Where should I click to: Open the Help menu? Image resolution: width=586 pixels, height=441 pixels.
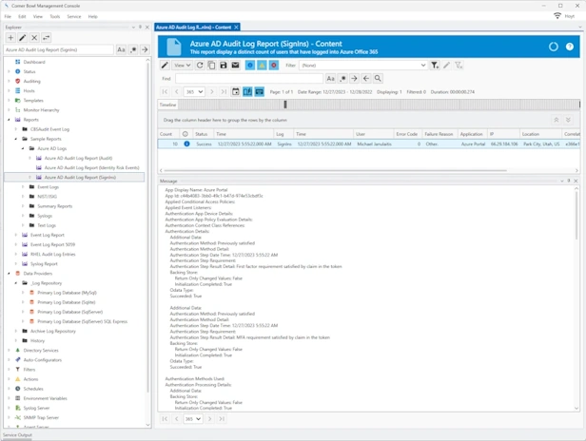click(x=92, y=16)
